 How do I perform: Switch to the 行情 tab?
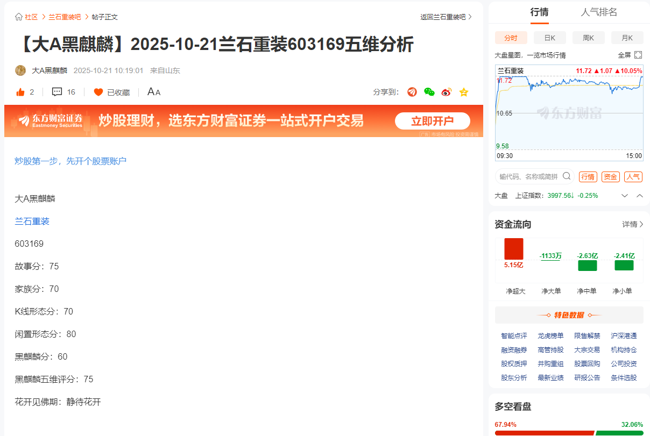point(539,12)
